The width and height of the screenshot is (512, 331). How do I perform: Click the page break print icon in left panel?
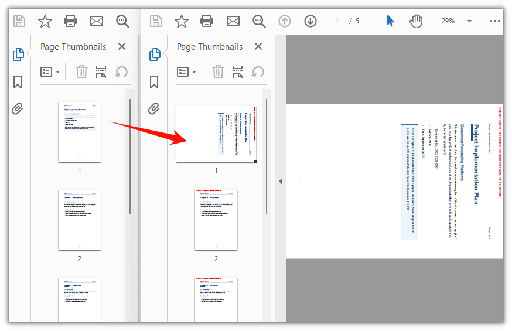point(101,72)
